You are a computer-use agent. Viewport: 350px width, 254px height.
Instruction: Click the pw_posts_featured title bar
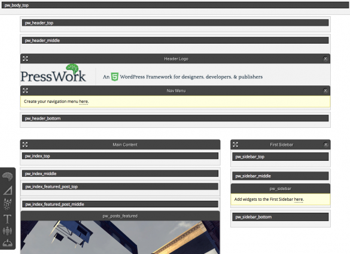tap(120, 216)
